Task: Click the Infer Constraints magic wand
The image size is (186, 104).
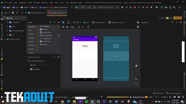Action: 83,27
